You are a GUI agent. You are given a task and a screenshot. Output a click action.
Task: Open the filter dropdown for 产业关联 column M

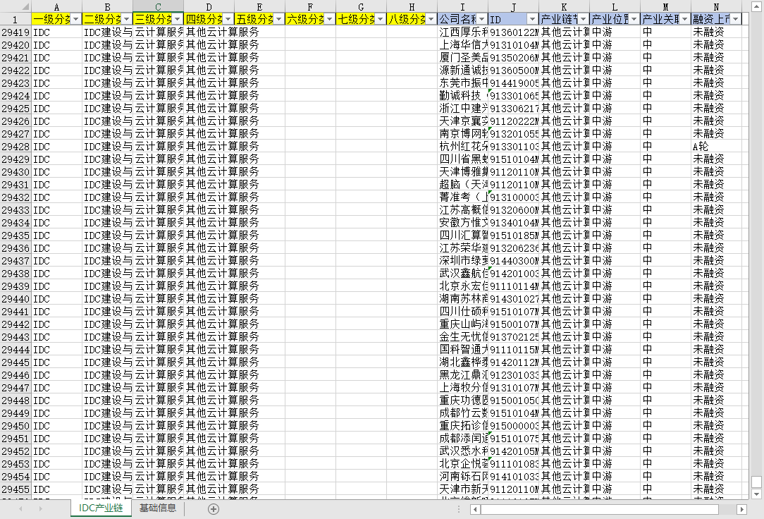click(x=684, y=19)
